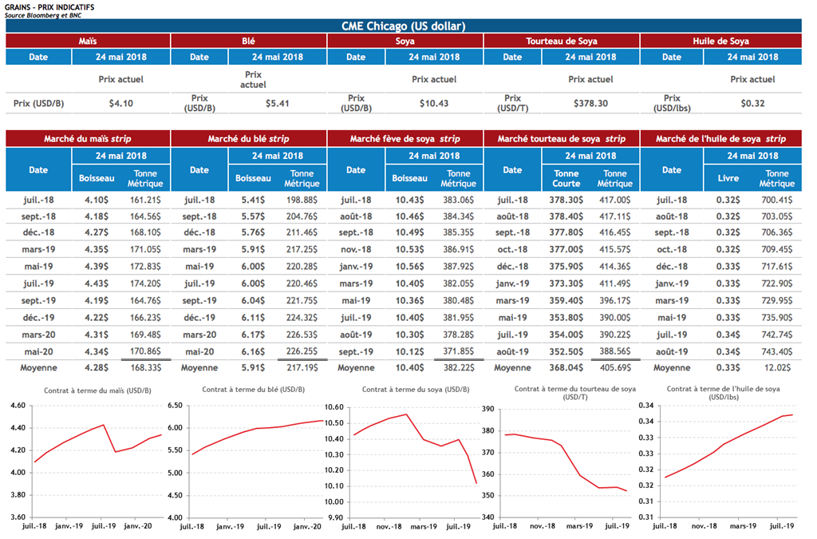This screenshot has height=539, width=817.
Task: Select the Marché du blé strip header
Action: pyautogui.click(x=248, y=139)
